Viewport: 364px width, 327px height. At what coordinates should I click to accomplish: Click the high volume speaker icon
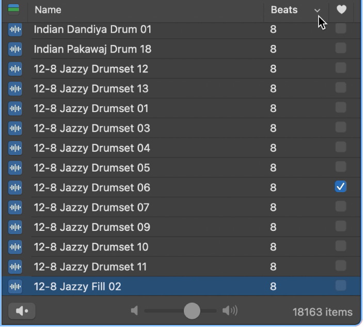230,310
